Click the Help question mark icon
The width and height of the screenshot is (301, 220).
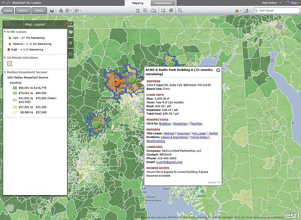(x=288, y=3)
